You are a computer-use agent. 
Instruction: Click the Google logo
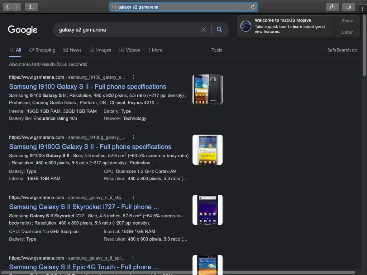pyautogui.click(x=23, y=30)
